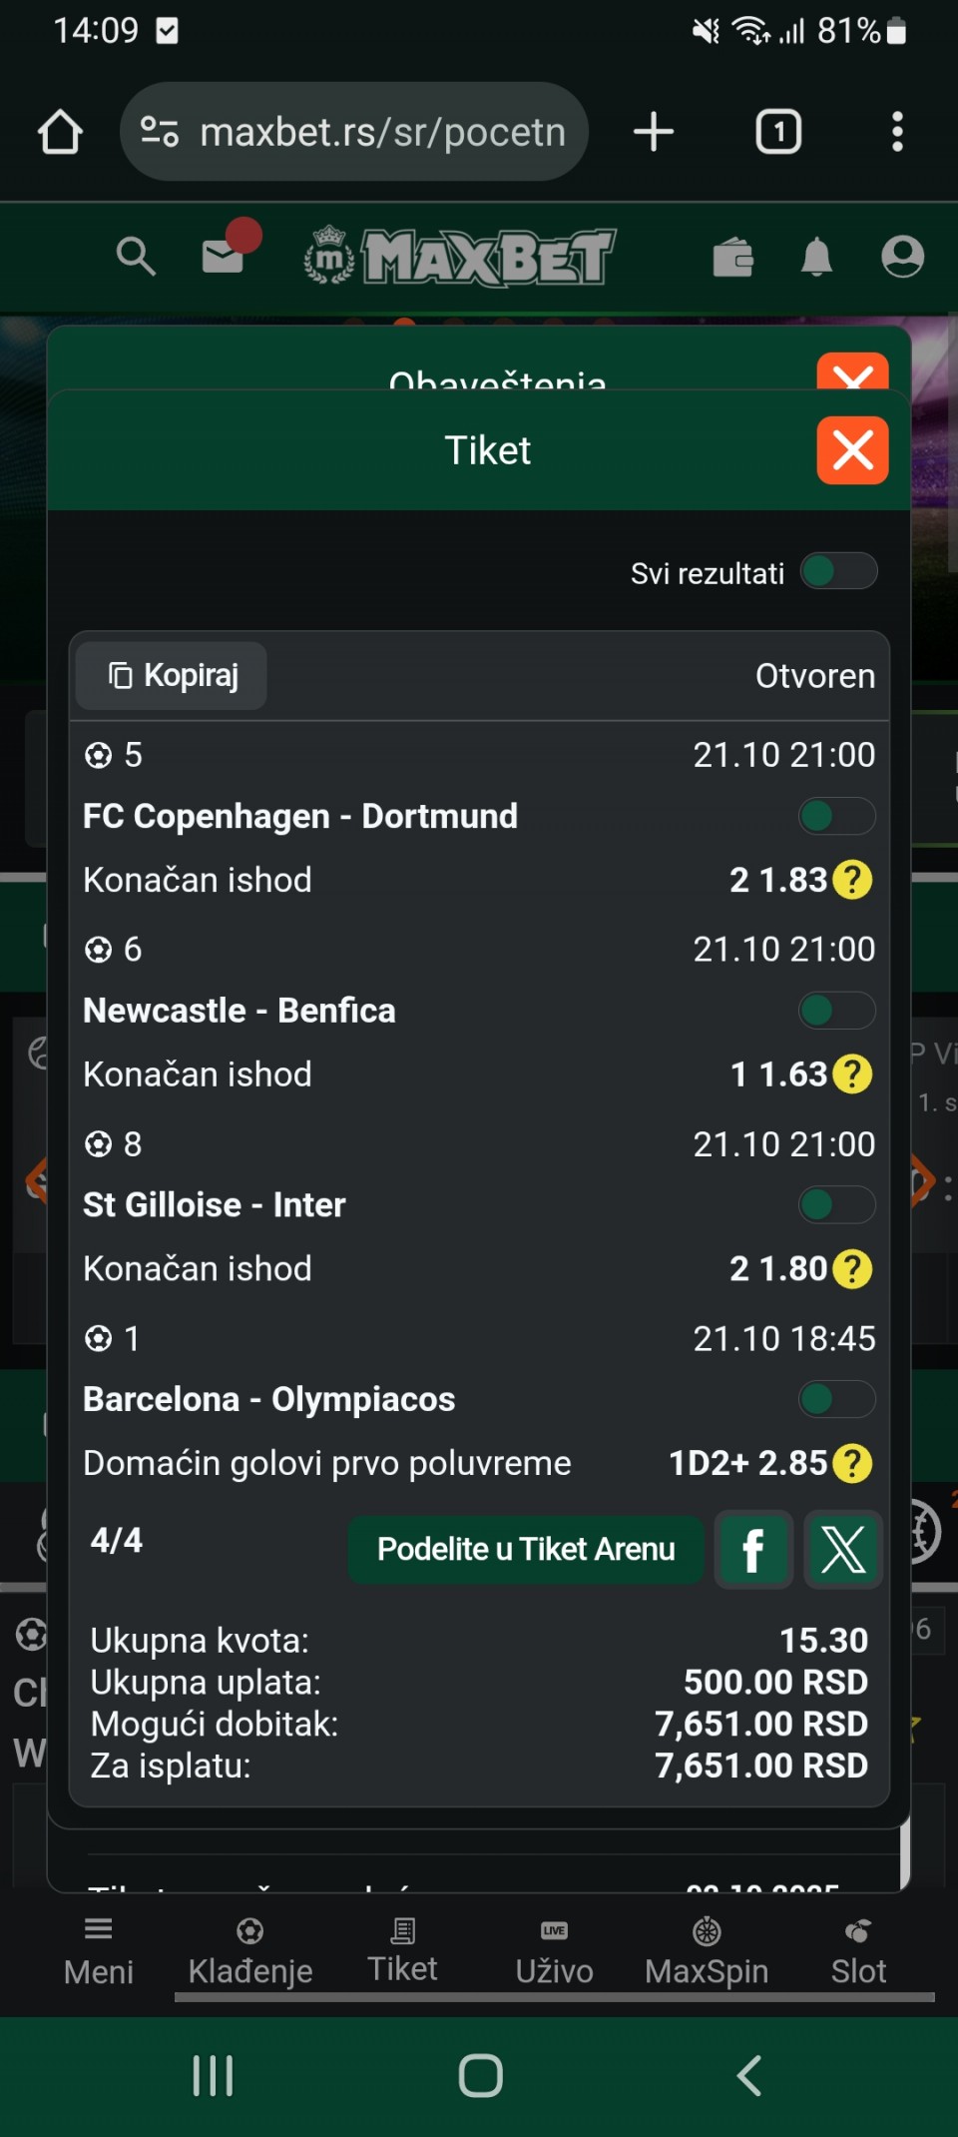The height and width of the screenshot is (2137, 958).
Task: Open the user profile icon
Action: tap(902, 257)
